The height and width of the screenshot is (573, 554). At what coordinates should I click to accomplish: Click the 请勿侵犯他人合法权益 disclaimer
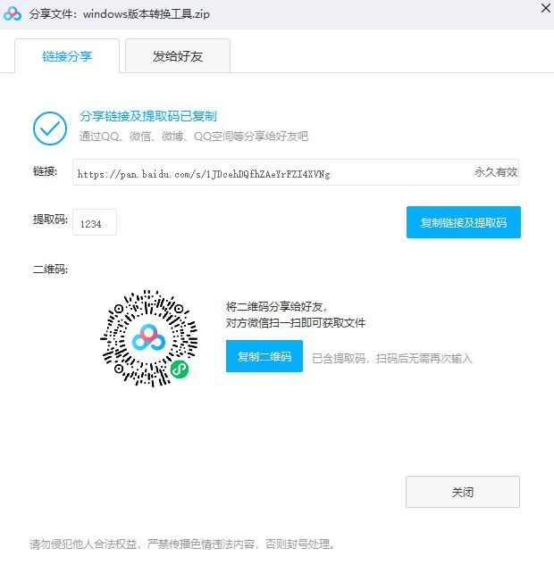point(182,544)
